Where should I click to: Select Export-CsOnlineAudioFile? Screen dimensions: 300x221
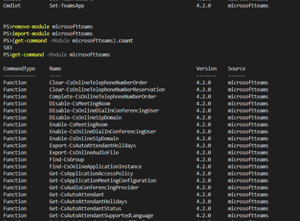84,153
